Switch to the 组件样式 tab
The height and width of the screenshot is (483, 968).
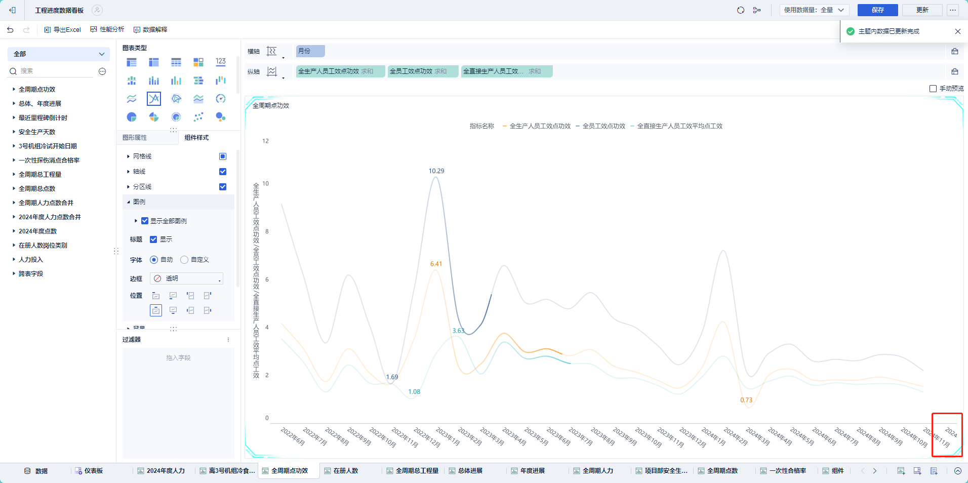coord(196,138)
